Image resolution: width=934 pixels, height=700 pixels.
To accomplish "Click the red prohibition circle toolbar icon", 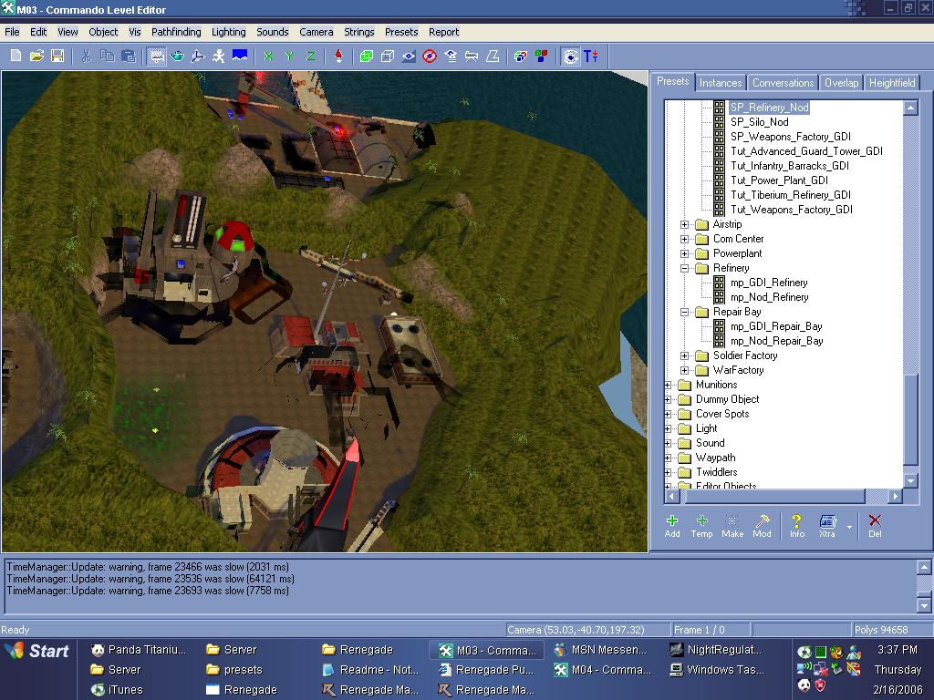I will pyautogui.click(x=430, y=57).
